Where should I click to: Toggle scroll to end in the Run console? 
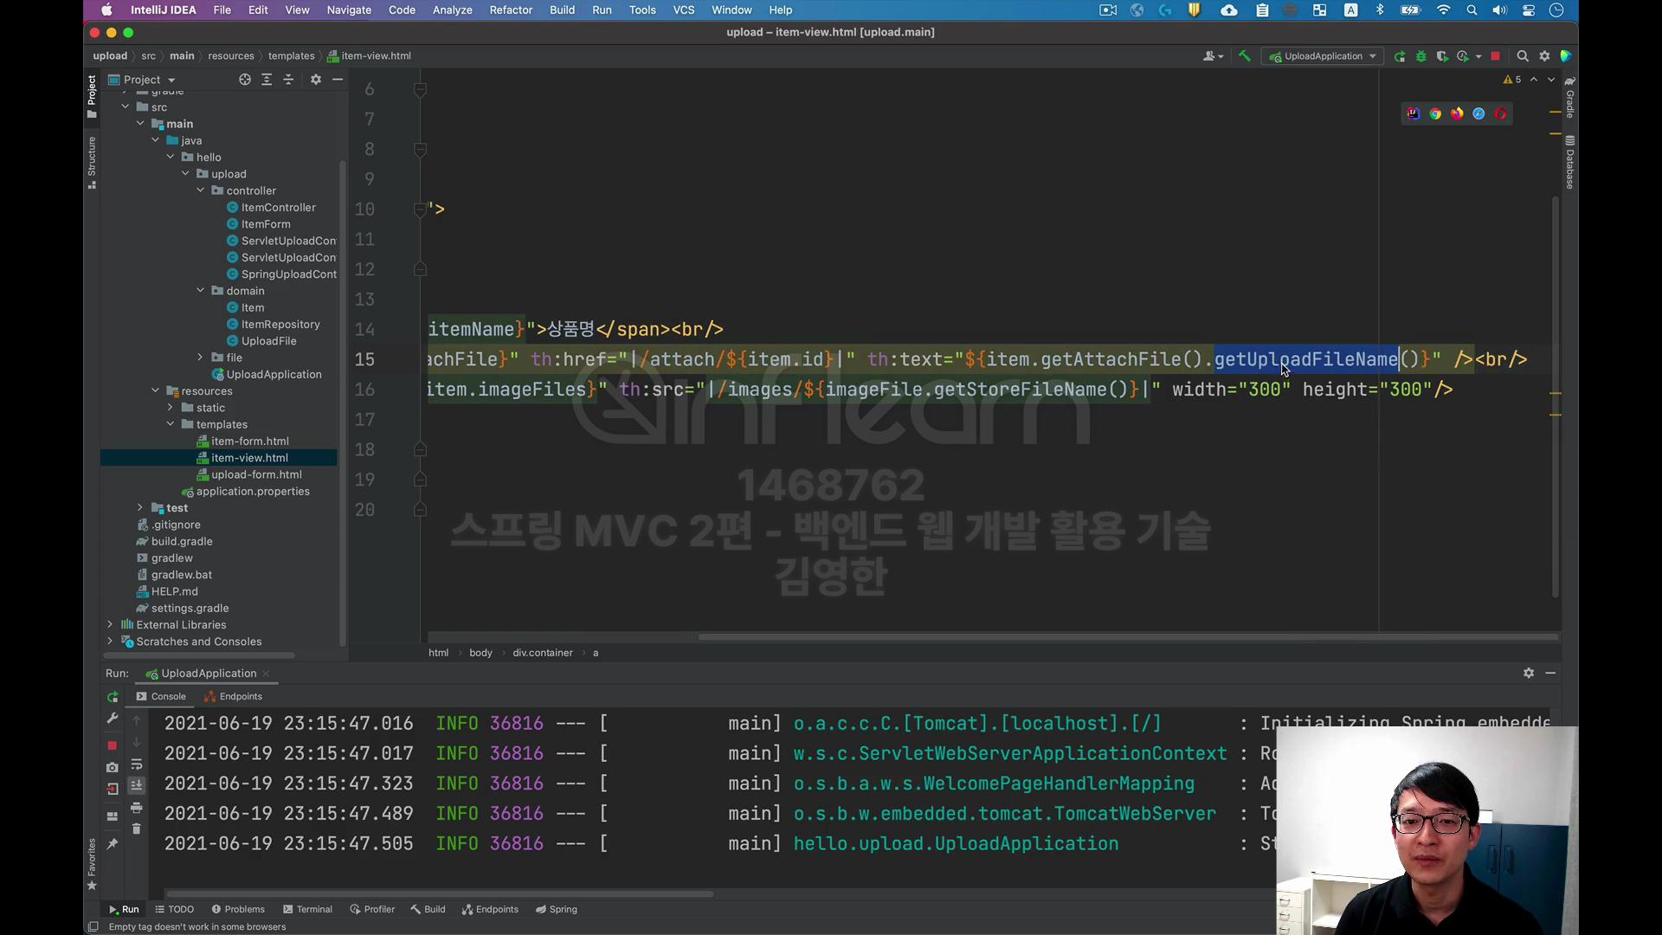136,786
